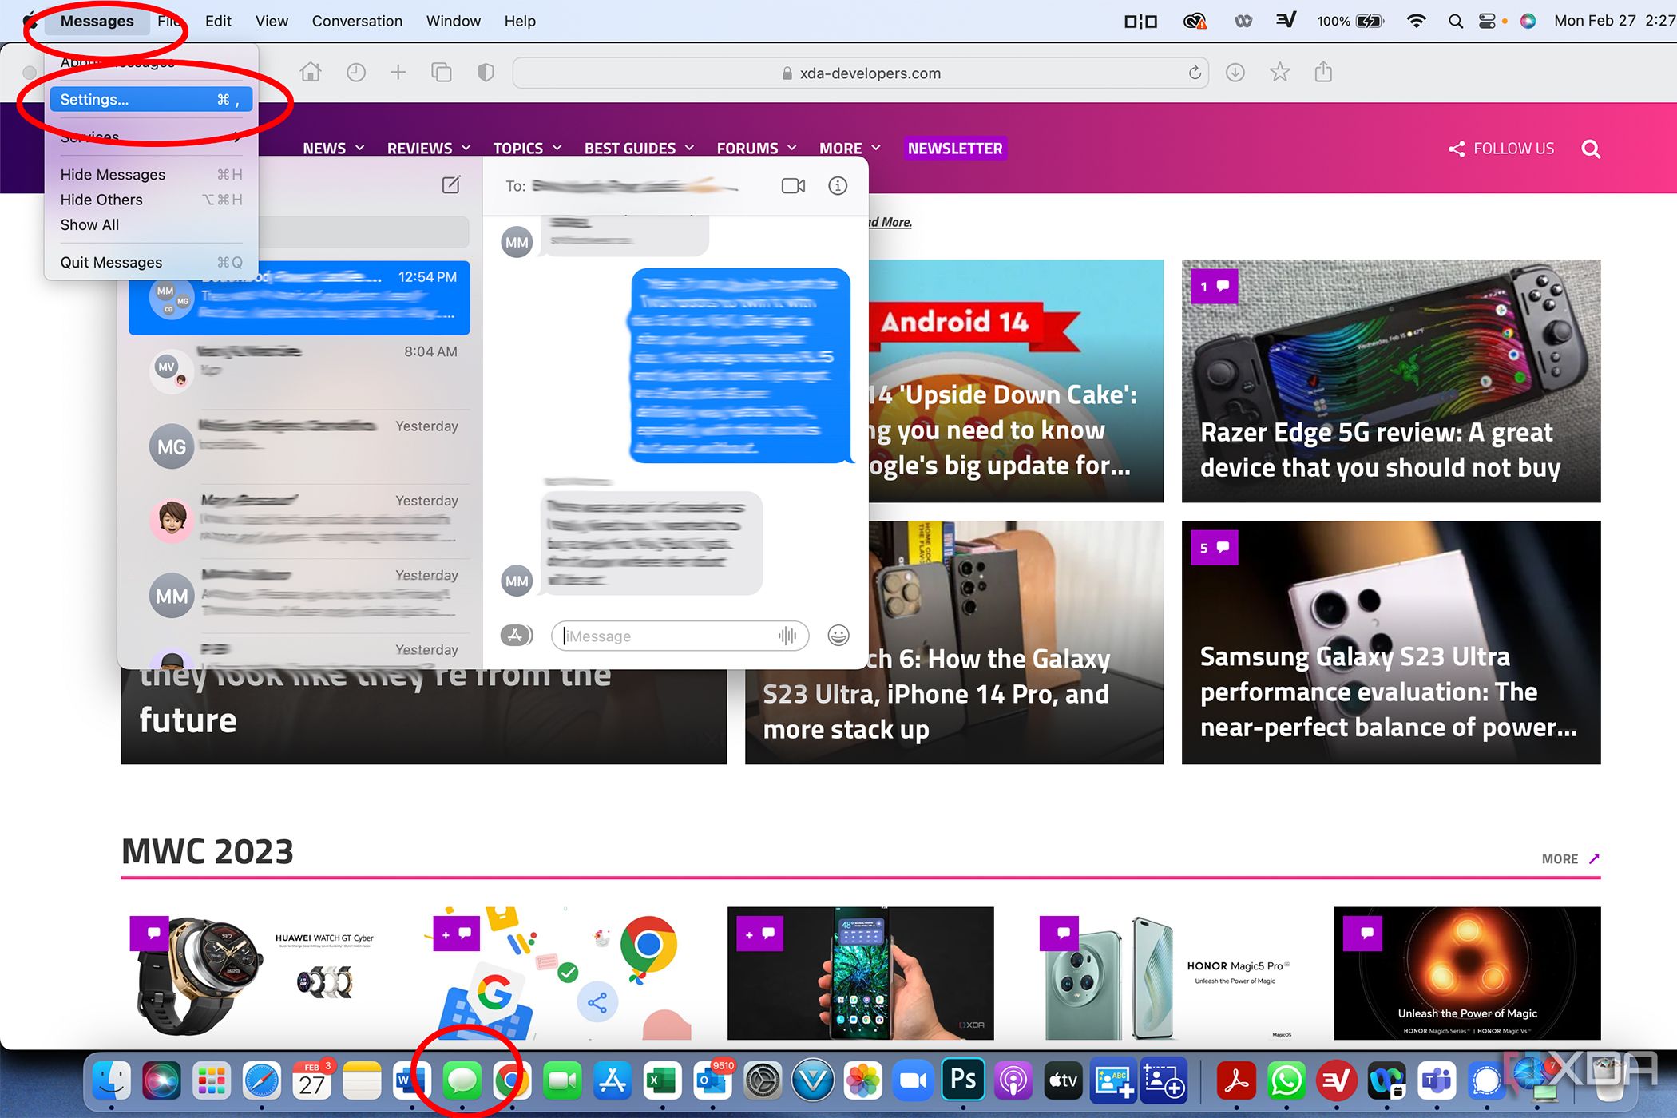The height and width of the screenshot is (1118, 1677).
Task: Open Finder from the Dock
Action: coord(111,1081)
